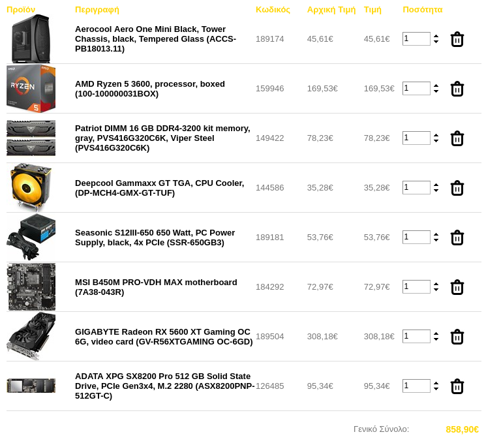
Task: Click the quantity field for Aerocool case
Action: pyautogui.click(x=416, y=38)
